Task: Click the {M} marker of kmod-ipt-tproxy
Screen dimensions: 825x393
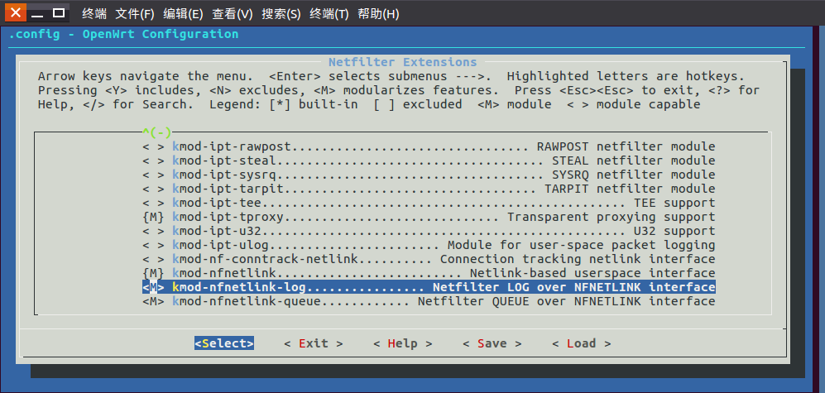Action: click(x=153, y=217)
